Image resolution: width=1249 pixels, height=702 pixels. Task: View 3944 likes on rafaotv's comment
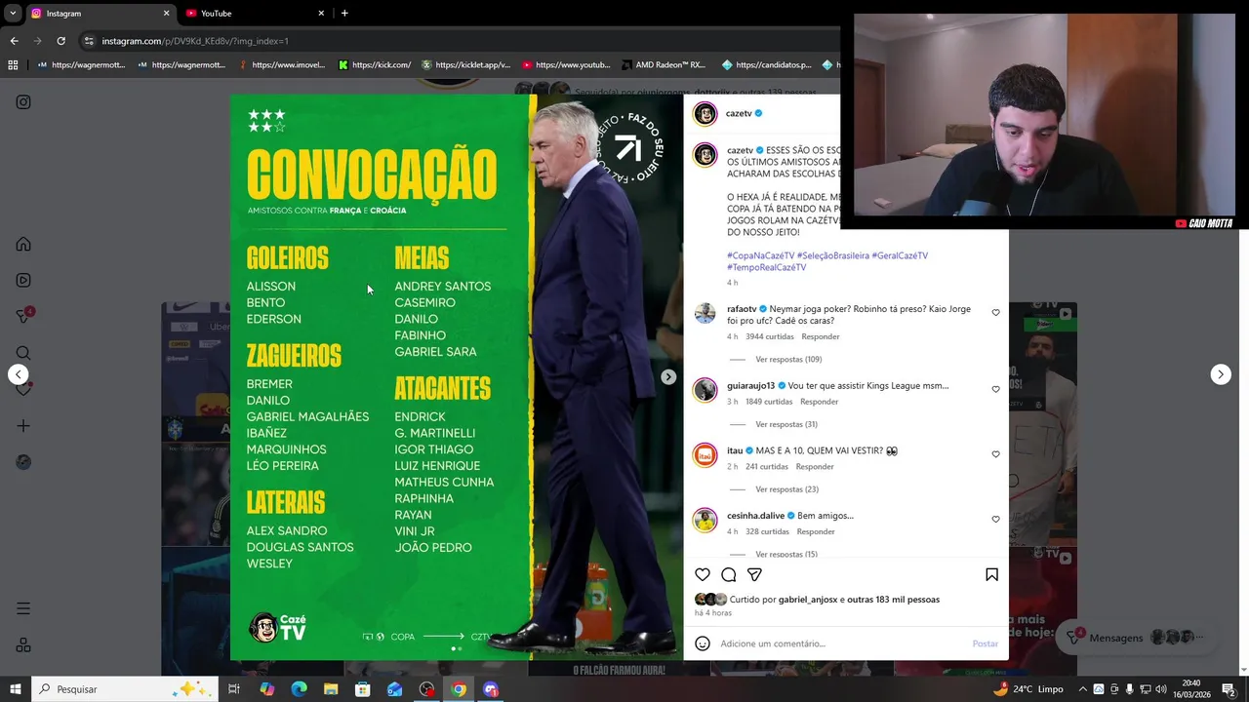[x=770, y=336]
